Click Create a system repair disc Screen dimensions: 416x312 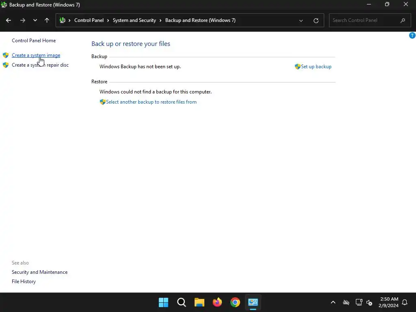click(x=40, y=65)
